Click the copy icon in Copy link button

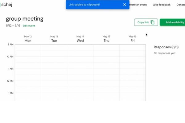pyautogui.click(x=152, y=22)
